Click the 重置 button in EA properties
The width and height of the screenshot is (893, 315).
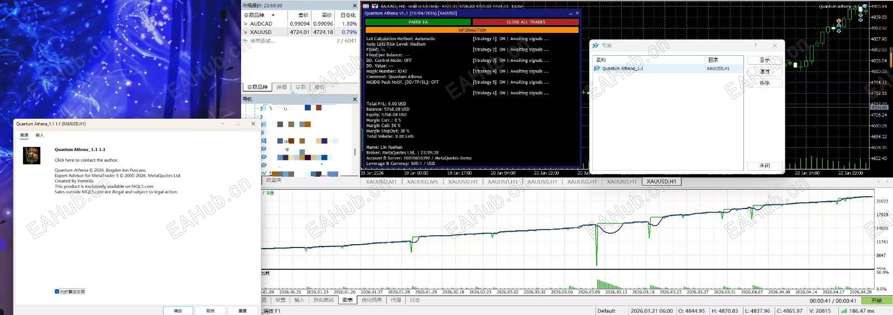tap(243, 311)
